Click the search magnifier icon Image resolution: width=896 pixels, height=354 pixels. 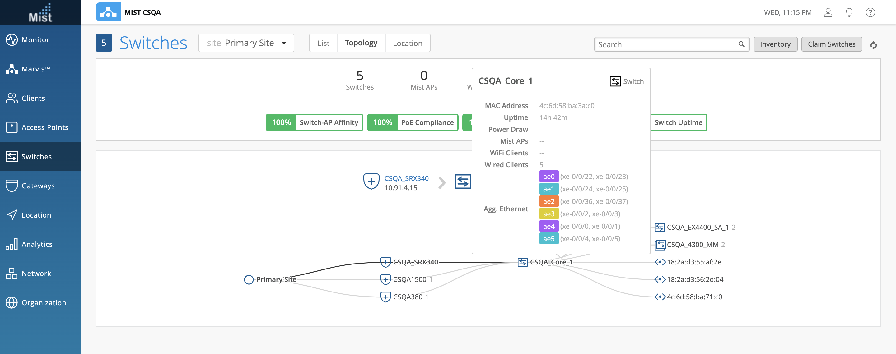[x=741, y=44]
